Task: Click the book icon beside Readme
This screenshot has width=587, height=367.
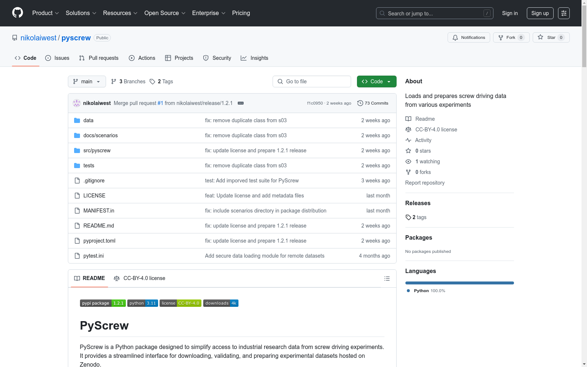Action: [x=408, y=119]
